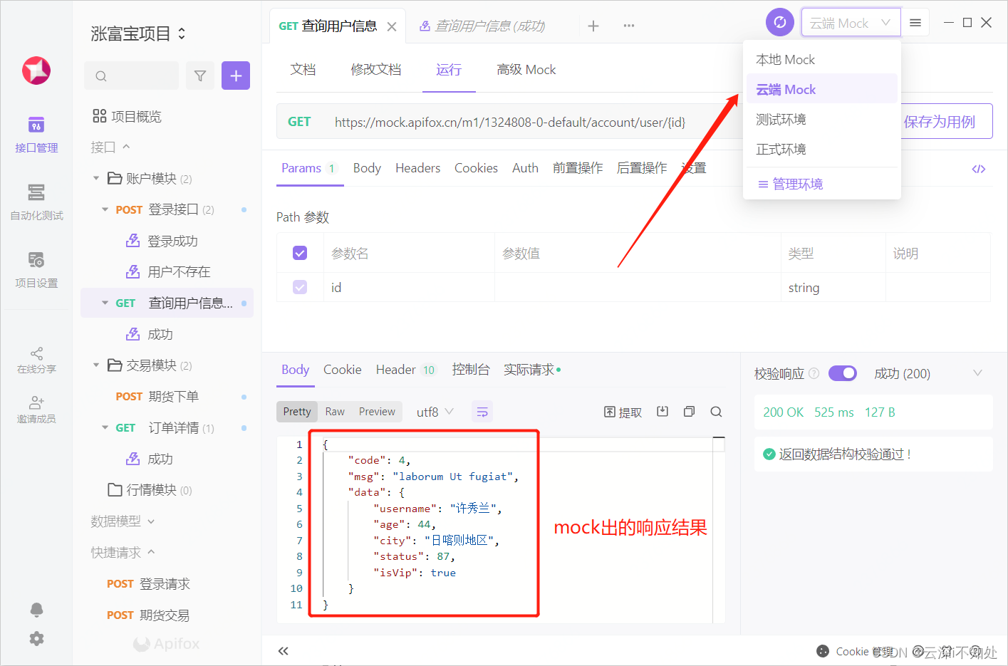Open 自动化测试 in the sidebar
This screenshot has height=666, width=1008.
click(36, 202)
